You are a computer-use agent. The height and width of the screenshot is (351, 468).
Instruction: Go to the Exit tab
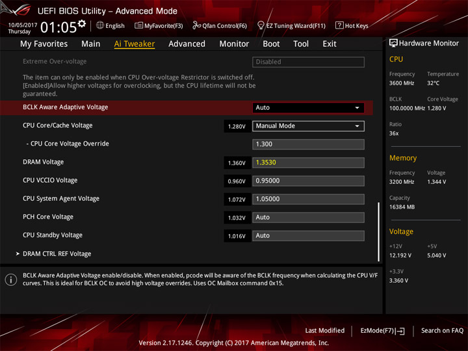click(x=330, y=44)
